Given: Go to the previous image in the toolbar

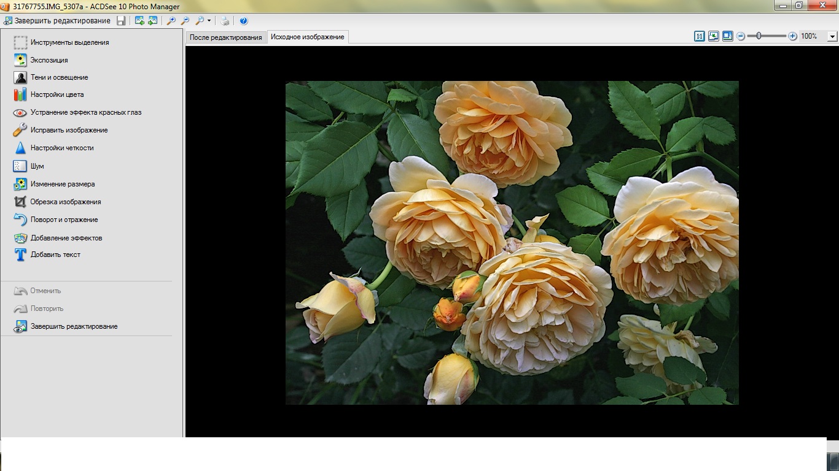Looking at the screenshot, I should [139, 21].
